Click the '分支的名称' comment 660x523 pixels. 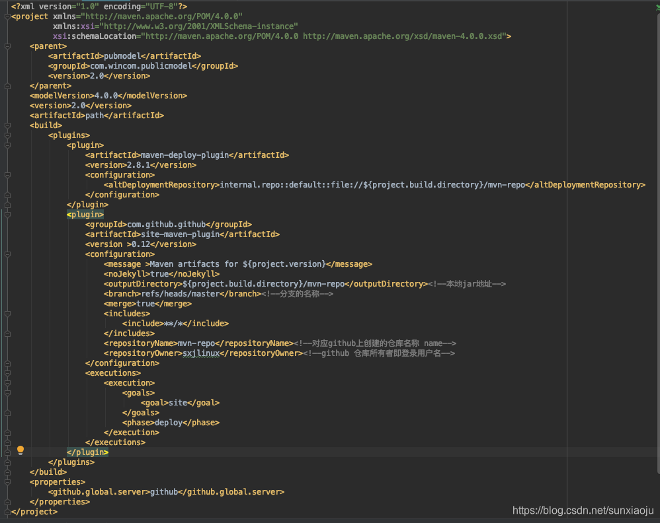pyautogui.click(x=297, y=293)
